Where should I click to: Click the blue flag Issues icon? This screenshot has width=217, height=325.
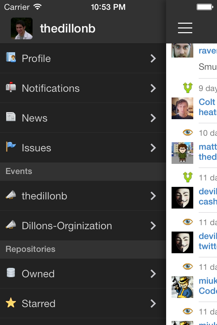click(11, 147)
